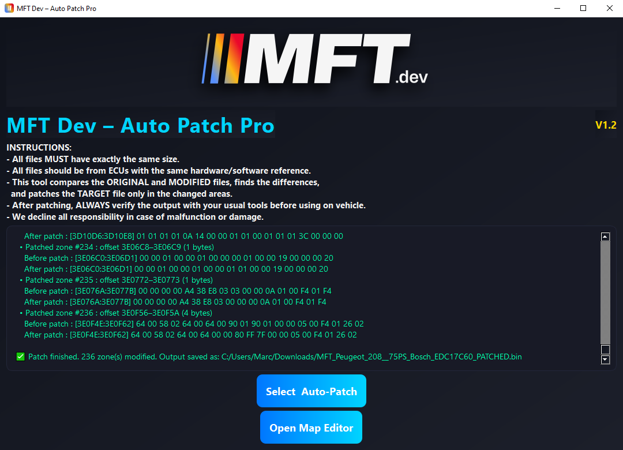Viewport: 623px width, 450px height.
Task: Click the log scrollbar up arrow
Action: pyautogui.click(x=605, y=237)
